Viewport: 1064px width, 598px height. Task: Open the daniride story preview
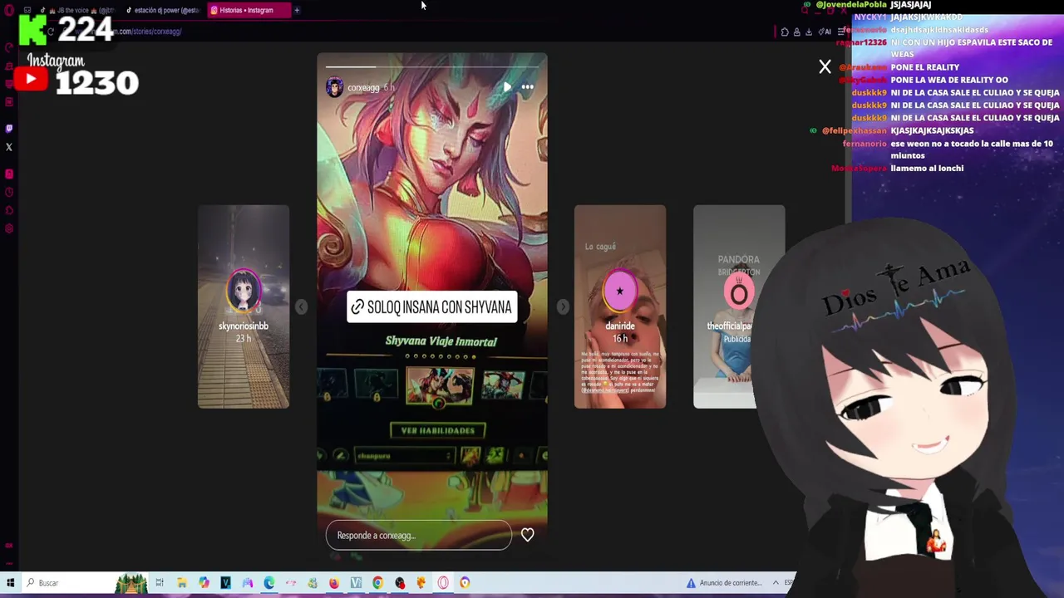point(619,306)
